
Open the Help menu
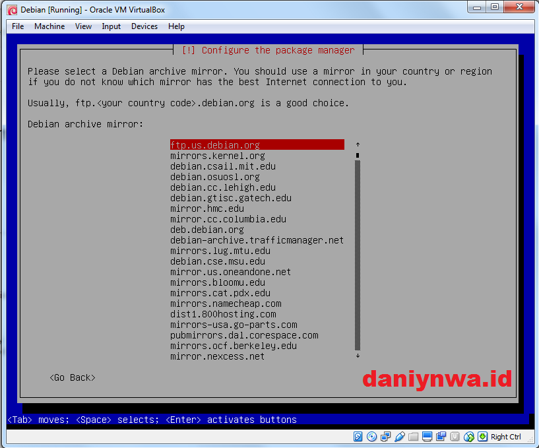click(x=176, y=26)
